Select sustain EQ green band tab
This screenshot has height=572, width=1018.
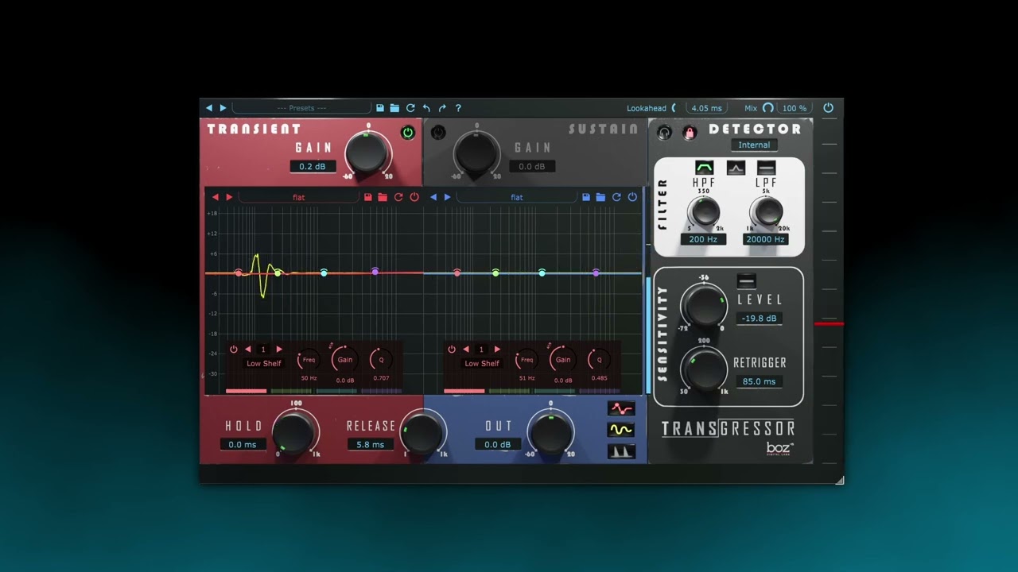tap(509, 391)
